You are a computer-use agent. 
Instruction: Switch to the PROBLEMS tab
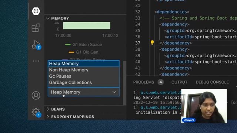pyautogui.click(x=143, y=82)
